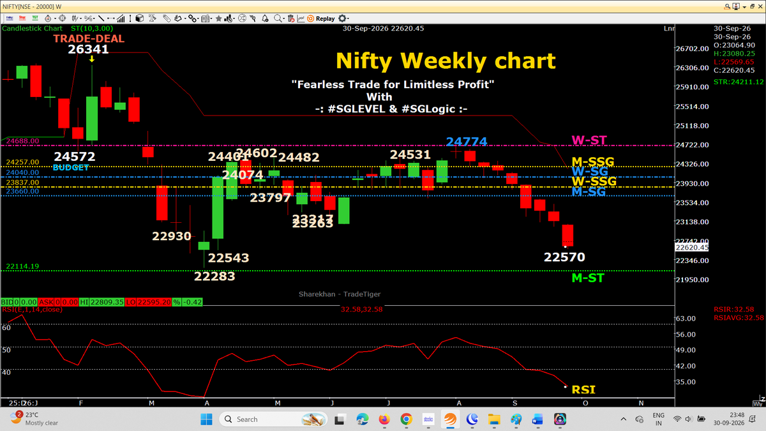Open dropdown arrow next to scissors tool
The width and height of the screenshot is (766, 431).
click(x=94, y=19)
